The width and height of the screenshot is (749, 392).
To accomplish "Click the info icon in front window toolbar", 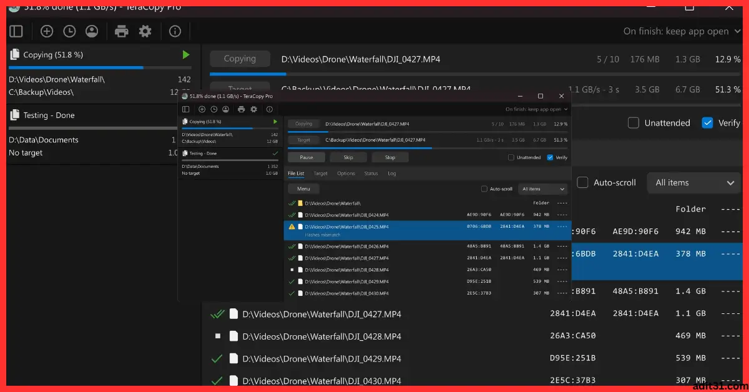I will tap(270, 109).
